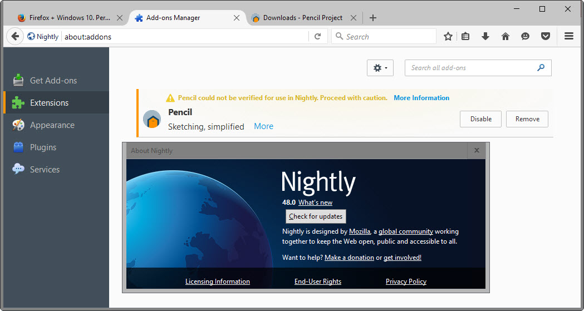
Task: Click the Pencil extension name
Action: pos(180,112)
